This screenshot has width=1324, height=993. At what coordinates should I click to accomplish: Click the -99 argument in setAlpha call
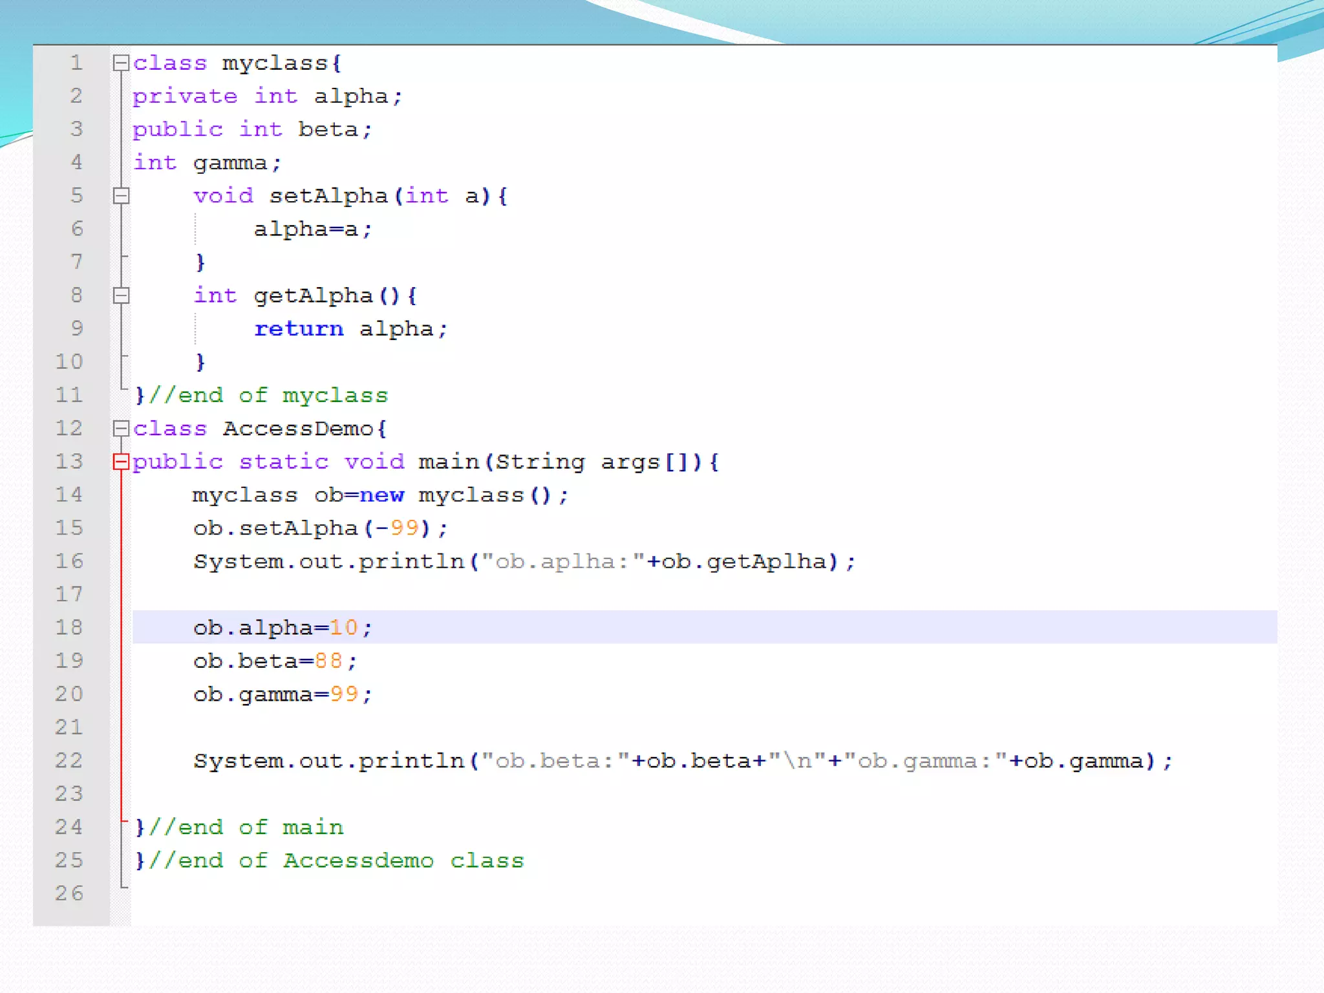coord(397,528)
